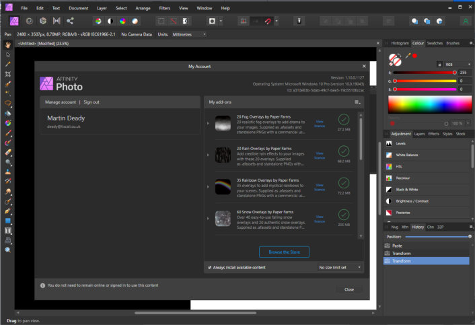Click the rainbow colour spectrum bar
Image resolution: width=475 pixels, height=325 pixels.
pyautogui.click(x=429, y=105)
